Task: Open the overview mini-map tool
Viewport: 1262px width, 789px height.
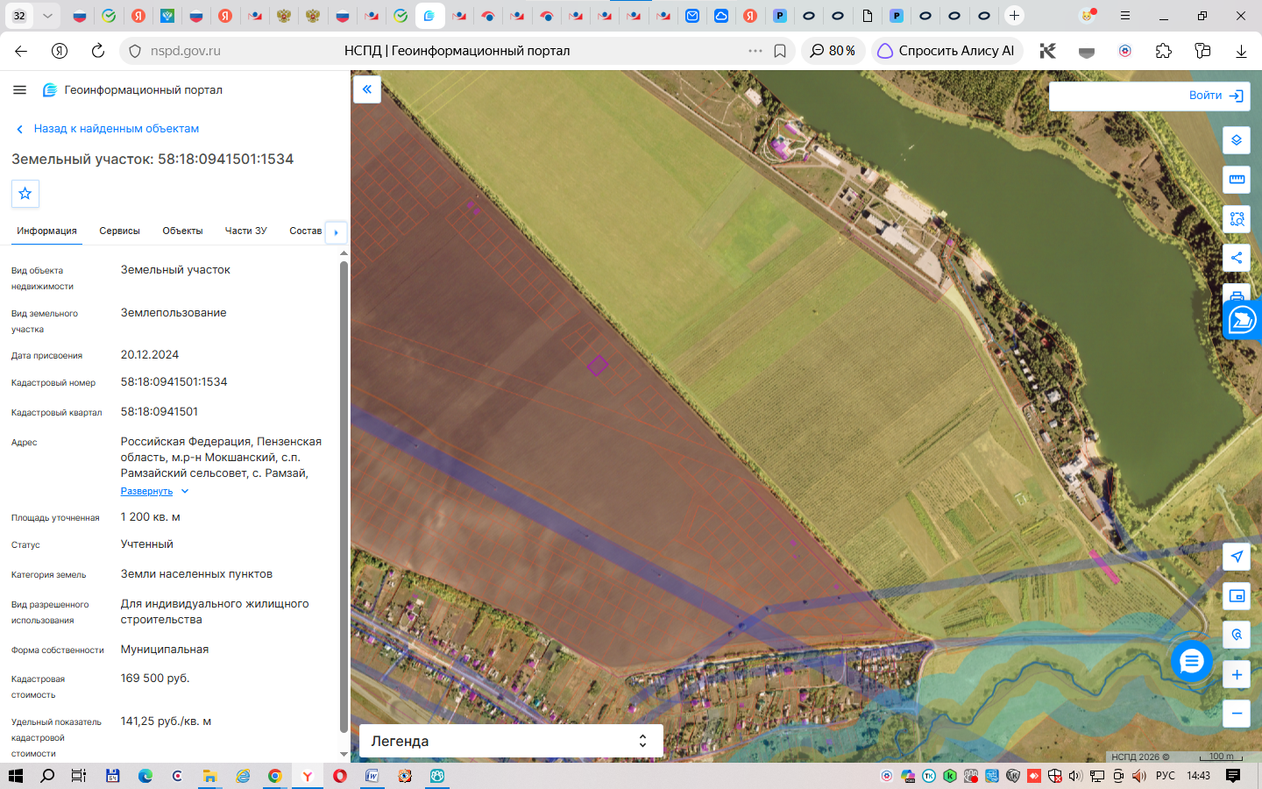Action: pos(1237,596)
